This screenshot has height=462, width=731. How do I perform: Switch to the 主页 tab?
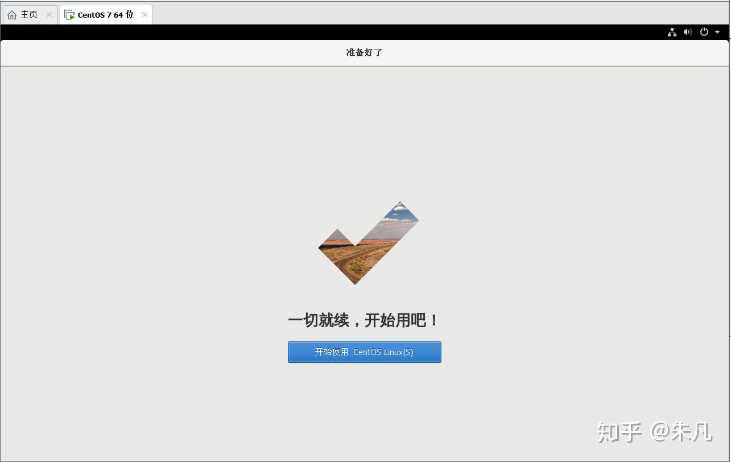pyautogui.click(x=30, y=15)
